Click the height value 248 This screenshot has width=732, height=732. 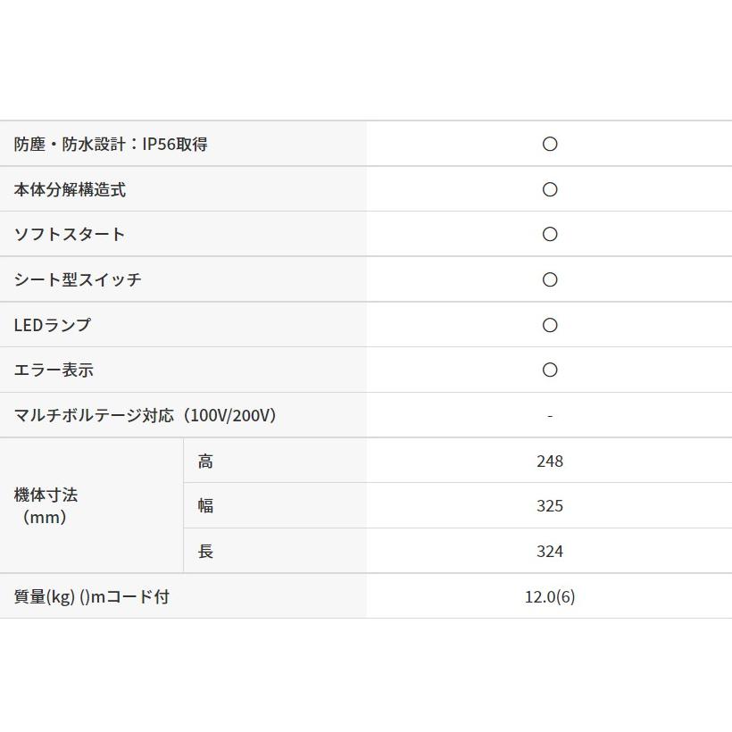550,461
